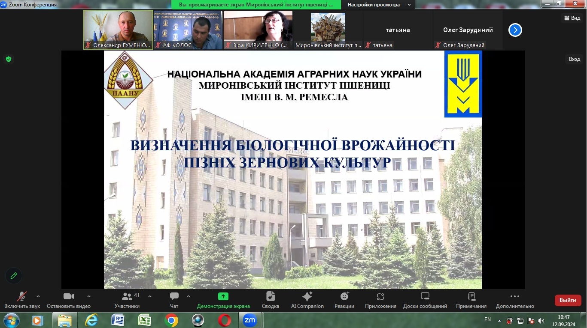Open the Сводка summary tool
Image resolution: width=587 pixels, height=328 pixels.
pos(271,300)
